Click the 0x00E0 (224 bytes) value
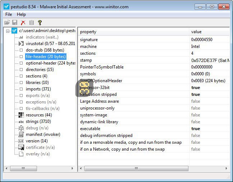Screen dimensions: 233x182 [208, 81]
